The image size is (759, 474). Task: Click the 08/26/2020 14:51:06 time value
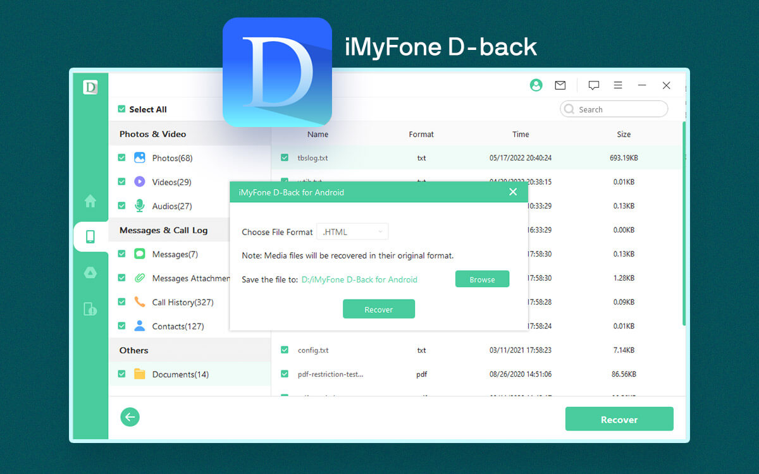click(521, 374)
